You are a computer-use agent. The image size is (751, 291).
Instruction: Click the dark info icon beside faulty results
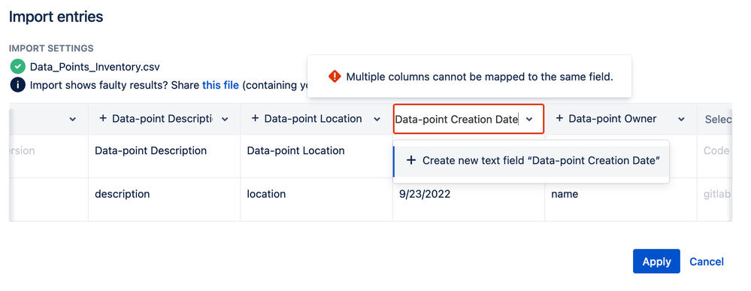(18, 85)
